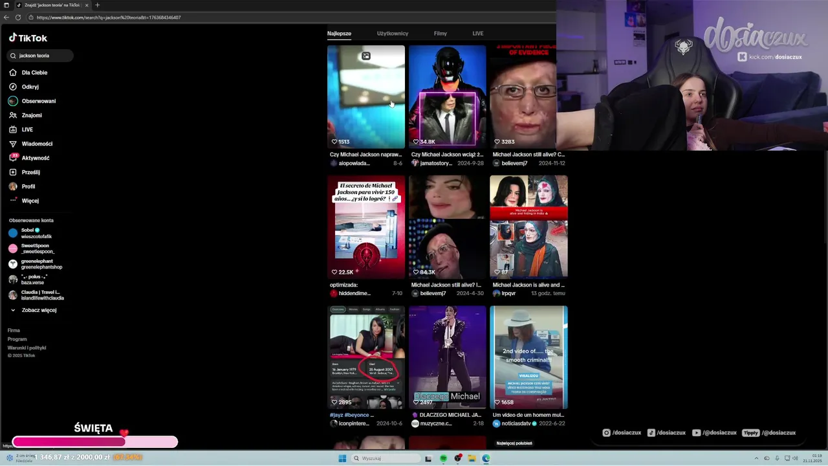This screenshot has width=828, height=466.
Task: Open the 2nd video smooth criminal thumbnail
Action: (528, 357)
